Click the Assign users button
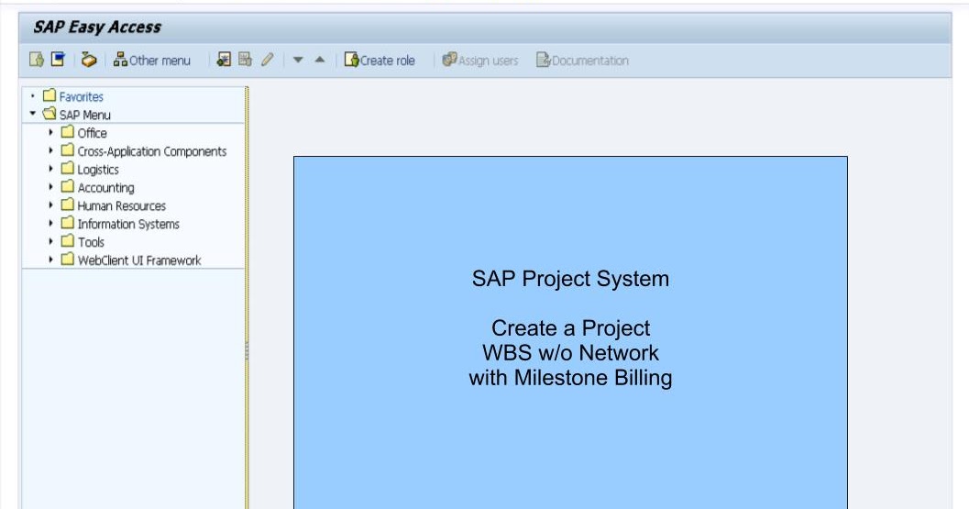Viewport: 969px width, 509px height. [x=480, y=60]
